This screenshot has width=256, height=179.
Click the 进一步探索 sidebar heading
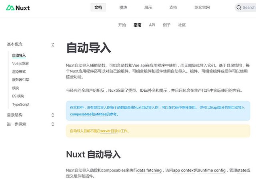click(16, 124)
